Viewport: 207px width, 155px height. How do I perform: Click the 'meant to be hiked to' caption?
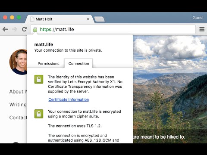coord(159,137)
